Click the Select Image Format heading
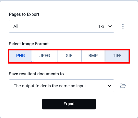The height and width of the screenshot is (118, 138). pos(29,44)
